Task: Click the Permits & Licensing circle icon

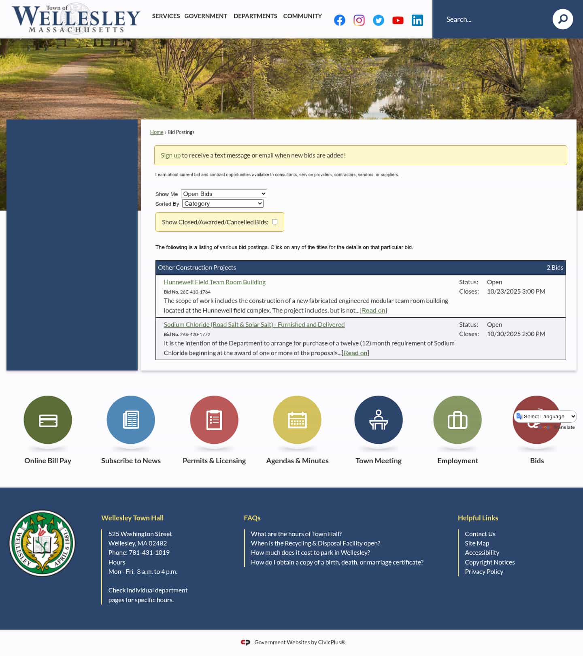Action: (214, 420)
